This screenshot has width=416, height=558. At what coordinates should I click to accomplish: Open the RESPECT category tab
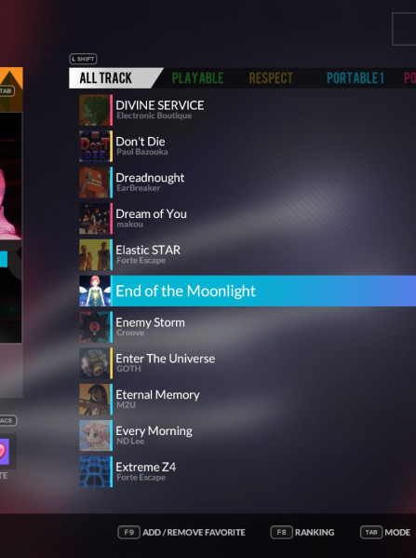271,78
